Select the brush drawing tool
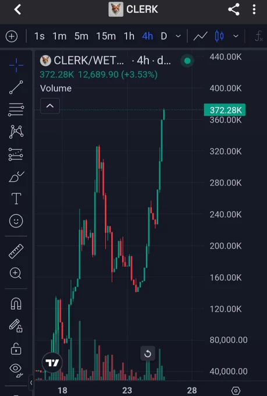The image size is (267, 396). tap(16, 176)
